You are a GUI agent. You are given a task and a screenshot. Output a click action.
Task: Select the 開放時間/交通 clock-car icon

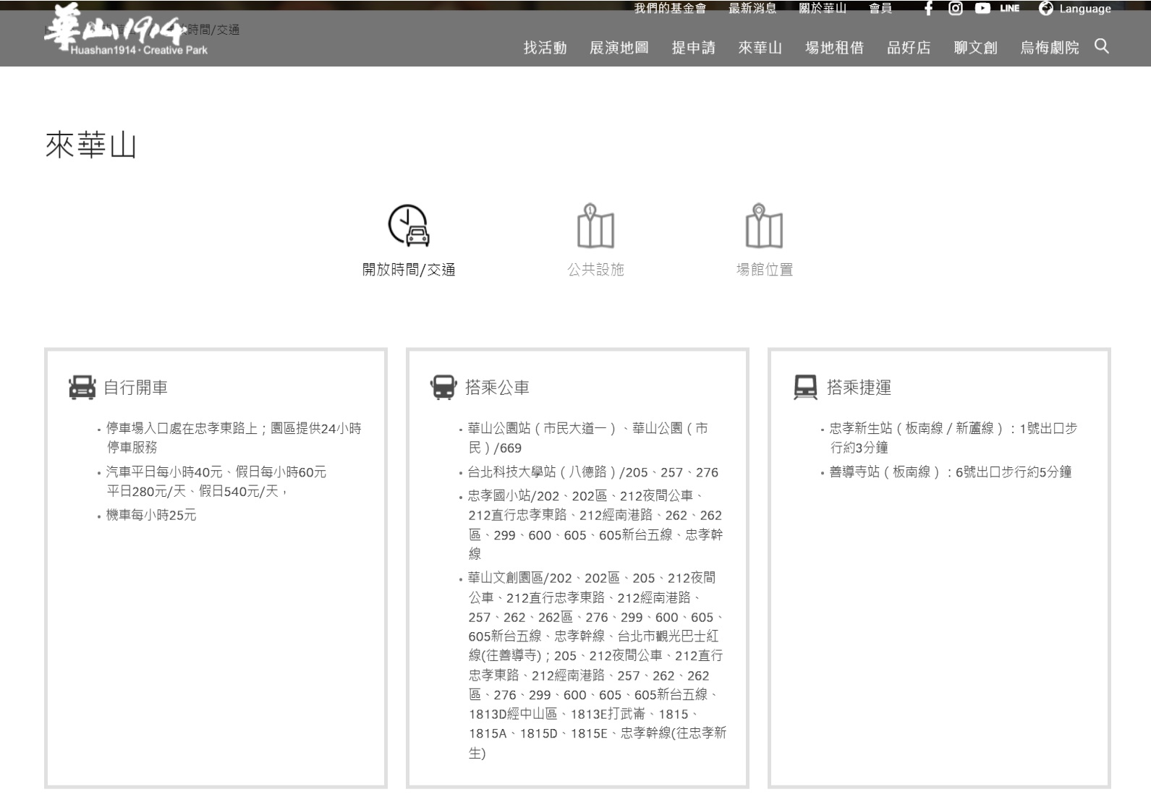click(409, 226)
